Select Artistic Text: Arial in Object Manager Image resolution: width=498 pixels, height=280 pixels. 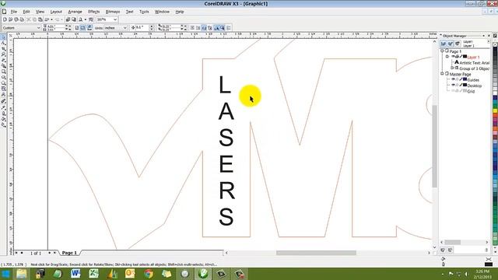pos(474,63)
